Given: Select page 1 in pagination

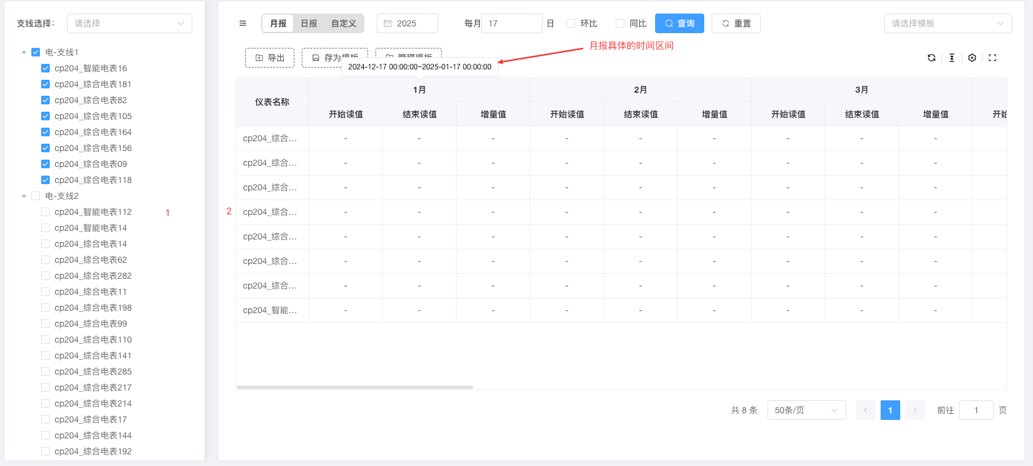Looking at the screenshot, I should click(x=890, y=410).
